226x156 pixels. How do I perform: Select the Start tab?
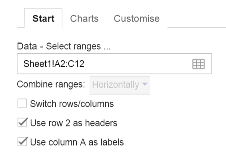(43, 18)
